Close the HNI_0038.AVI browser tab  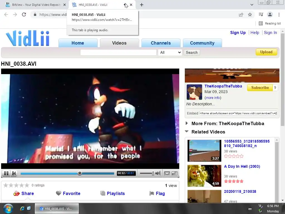[x=131, y=5]
